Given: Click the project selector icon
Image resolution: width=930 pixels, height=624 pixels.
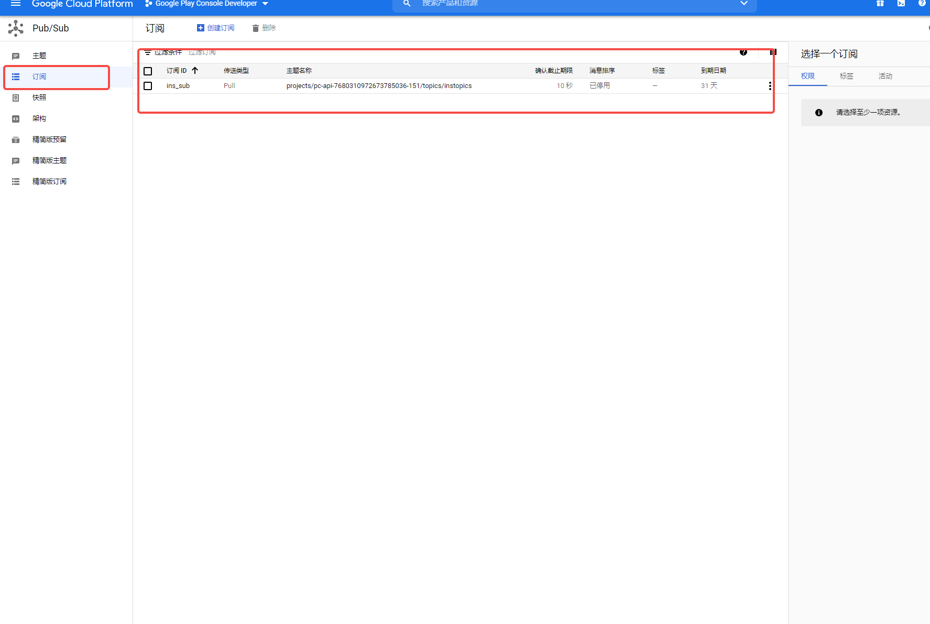Looking at the screenshot, I should tap(149, 3).
